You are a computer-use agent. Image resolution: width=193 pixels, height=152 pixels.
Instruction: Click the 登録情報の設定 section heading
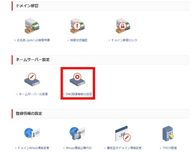click(29, 113)
